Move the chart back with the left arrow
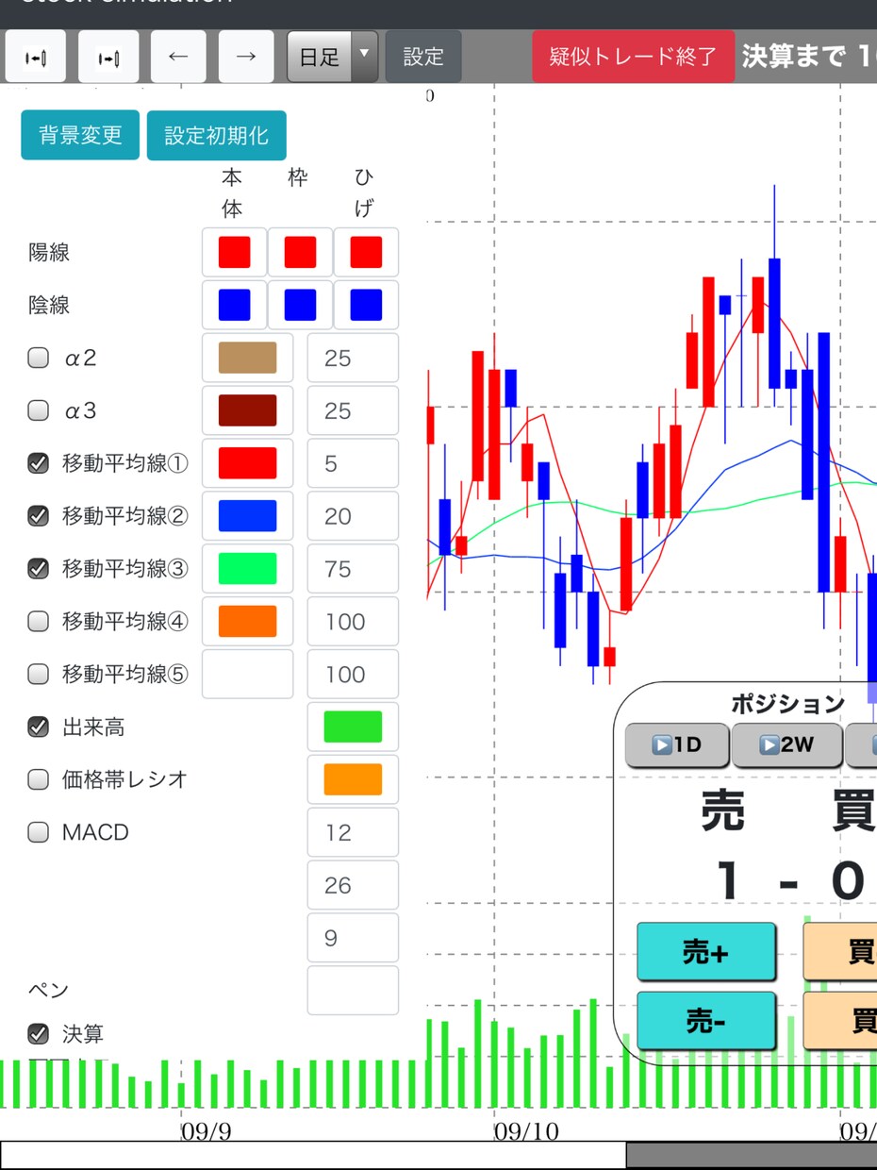Screen dimensions: 877x1170 coord(178,57)
